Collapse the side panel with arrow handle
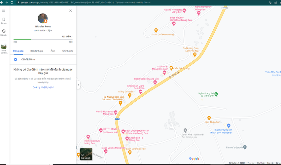The image size is (281, 165). [x=78, y=85]
